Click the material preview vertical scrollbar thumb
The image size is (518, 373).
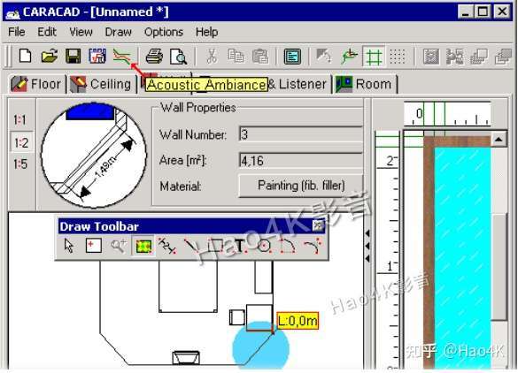click(x=499, y=266)
